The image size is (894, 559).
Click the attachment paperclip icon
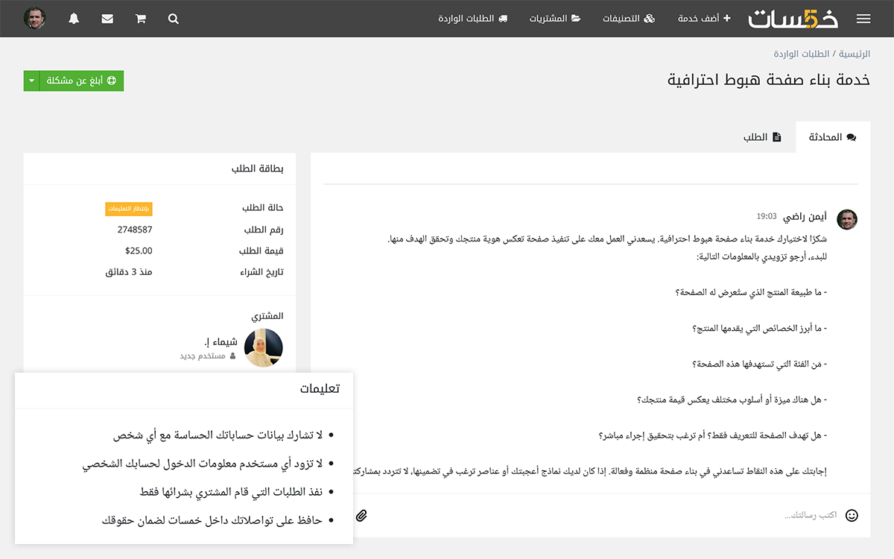(361, 515)
